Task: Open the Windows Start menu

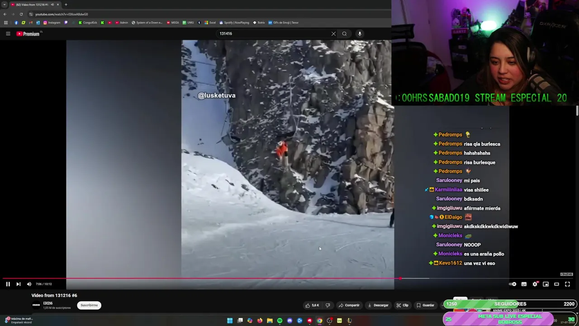Action: (x=230, y=321)
